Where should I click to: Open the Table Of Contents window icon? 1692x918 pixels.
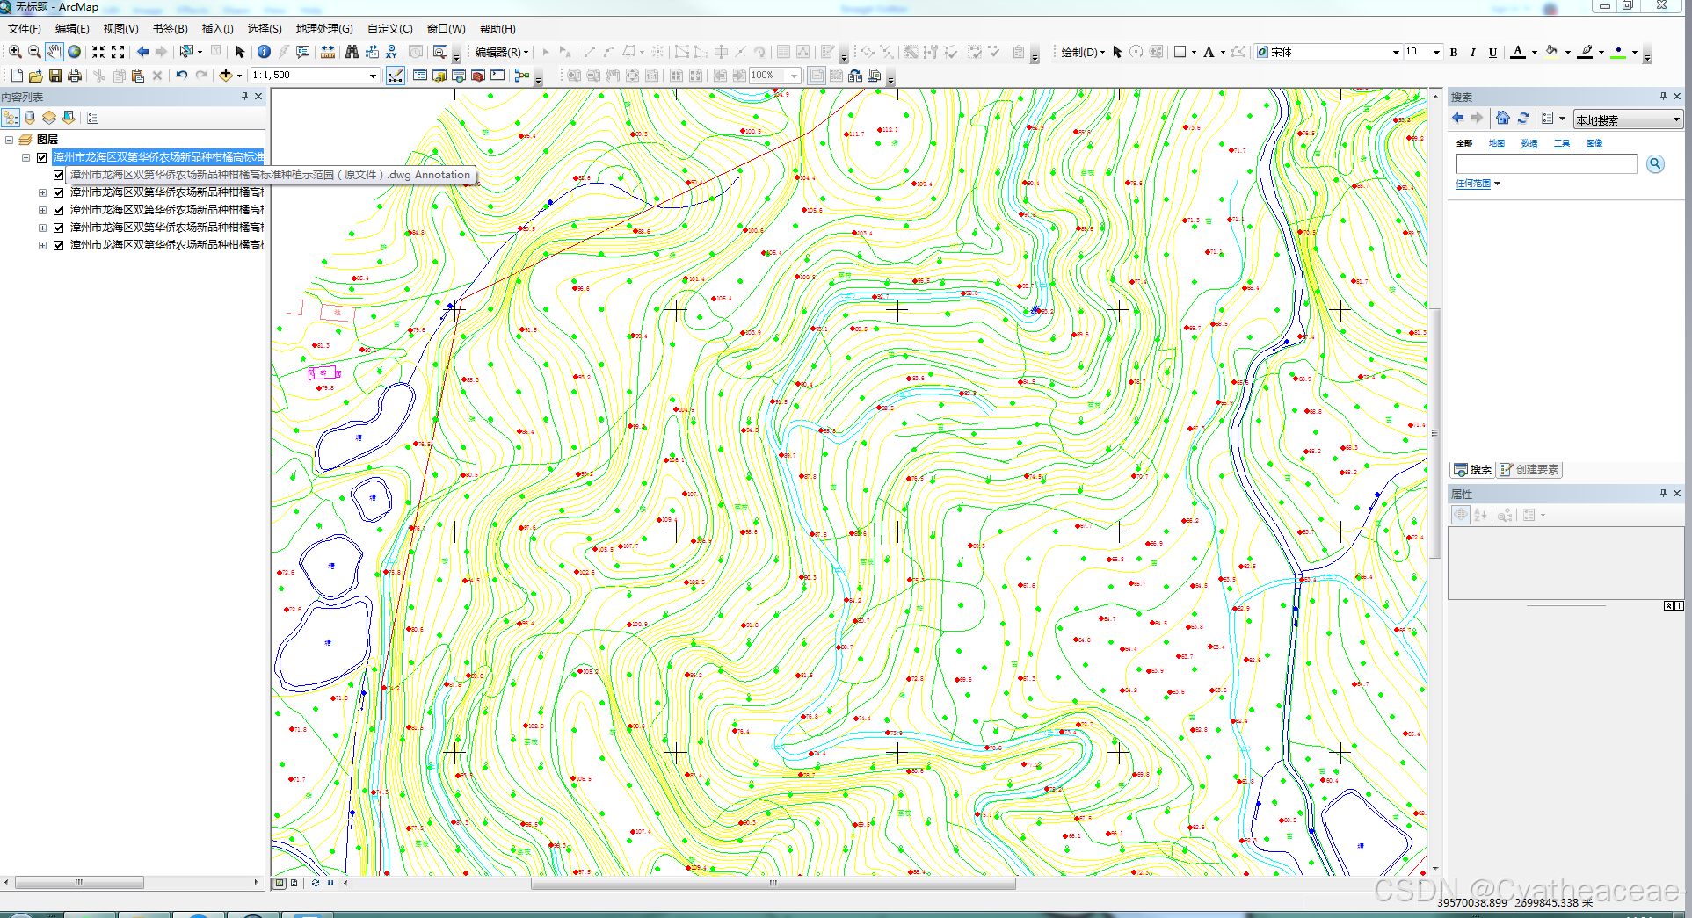420,76
